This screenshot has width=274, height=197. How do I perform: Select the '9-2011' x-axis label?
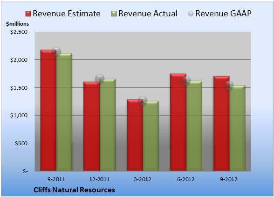point(56,179)
